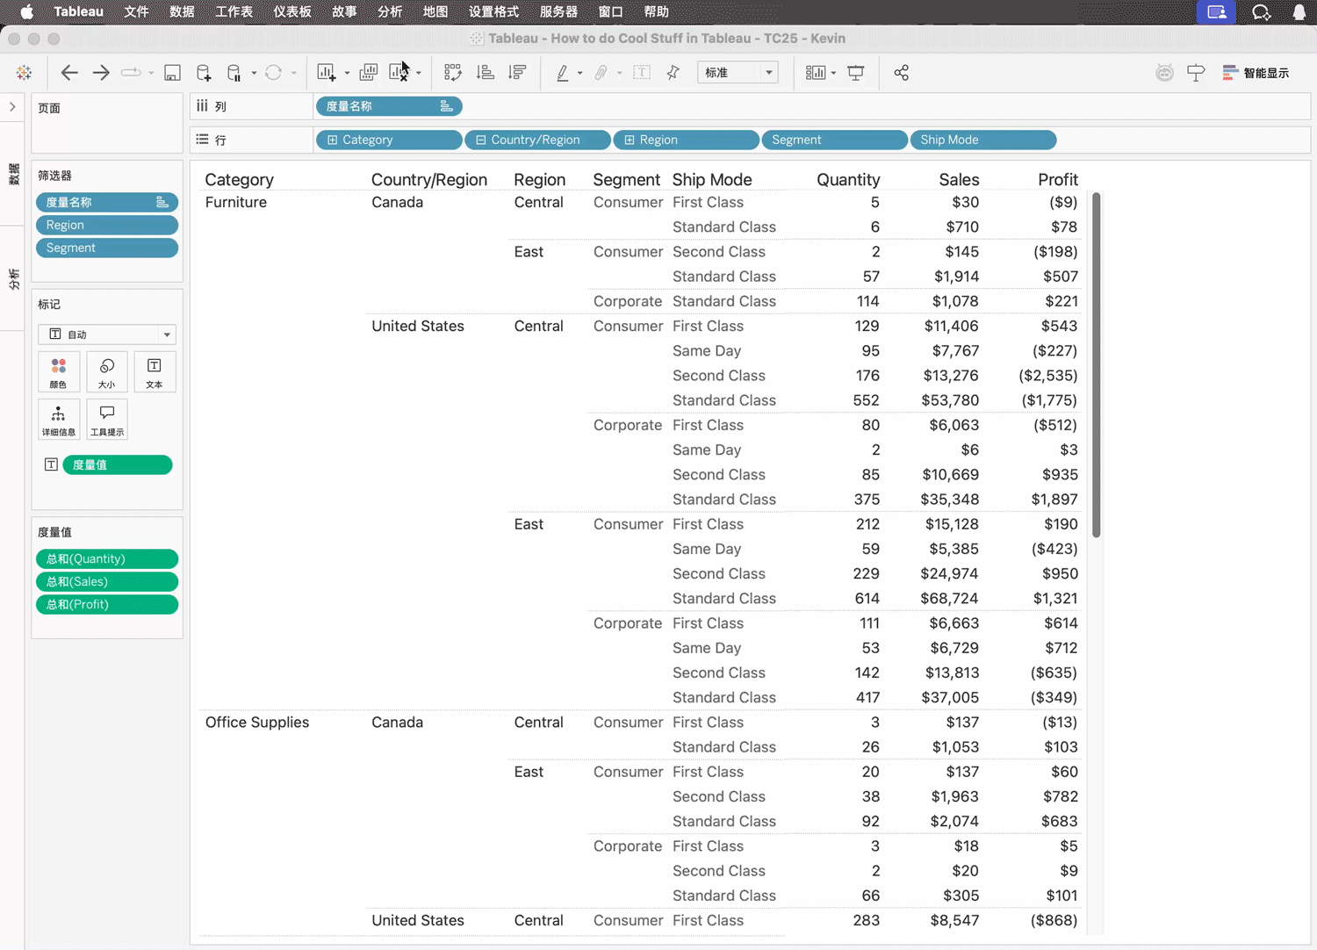Expand the collapsed left side pane
The height and width of the screenshot is (950, 1317).
coord(12,107)
